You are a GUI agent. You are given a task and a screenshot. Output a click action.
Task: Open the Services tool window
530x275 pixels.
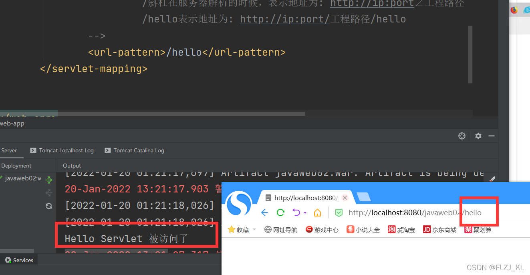[x=19, y=260]
